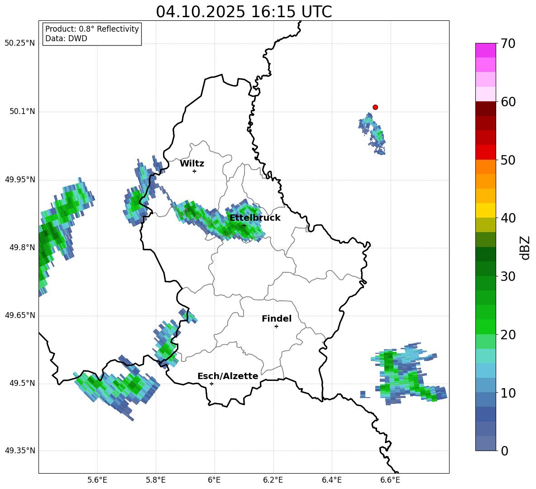This screenshot has height=489, width=536.
Task: Click the red dot radar site marker
Action: tap(375, 107)
